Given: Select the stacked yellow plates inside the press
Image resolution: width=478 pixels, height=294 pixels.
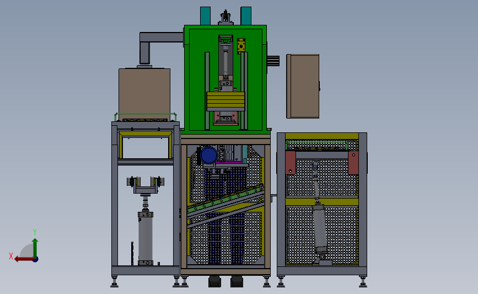Looking at the screenshot, I should [x=225, y=99].
